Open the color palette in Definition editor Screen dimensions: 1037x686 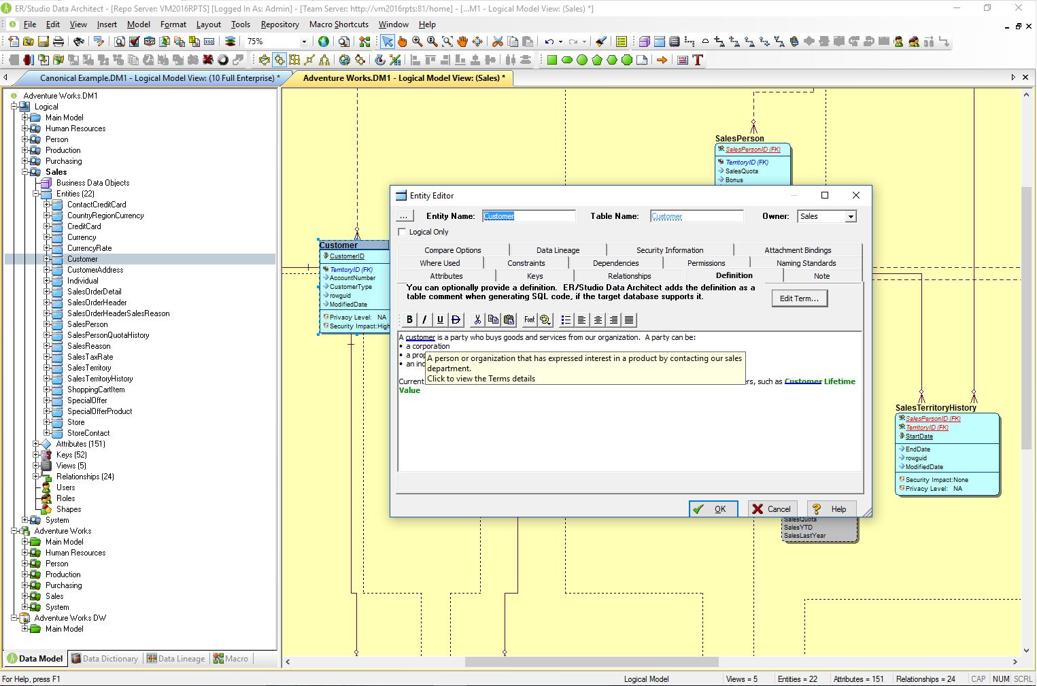545,320
